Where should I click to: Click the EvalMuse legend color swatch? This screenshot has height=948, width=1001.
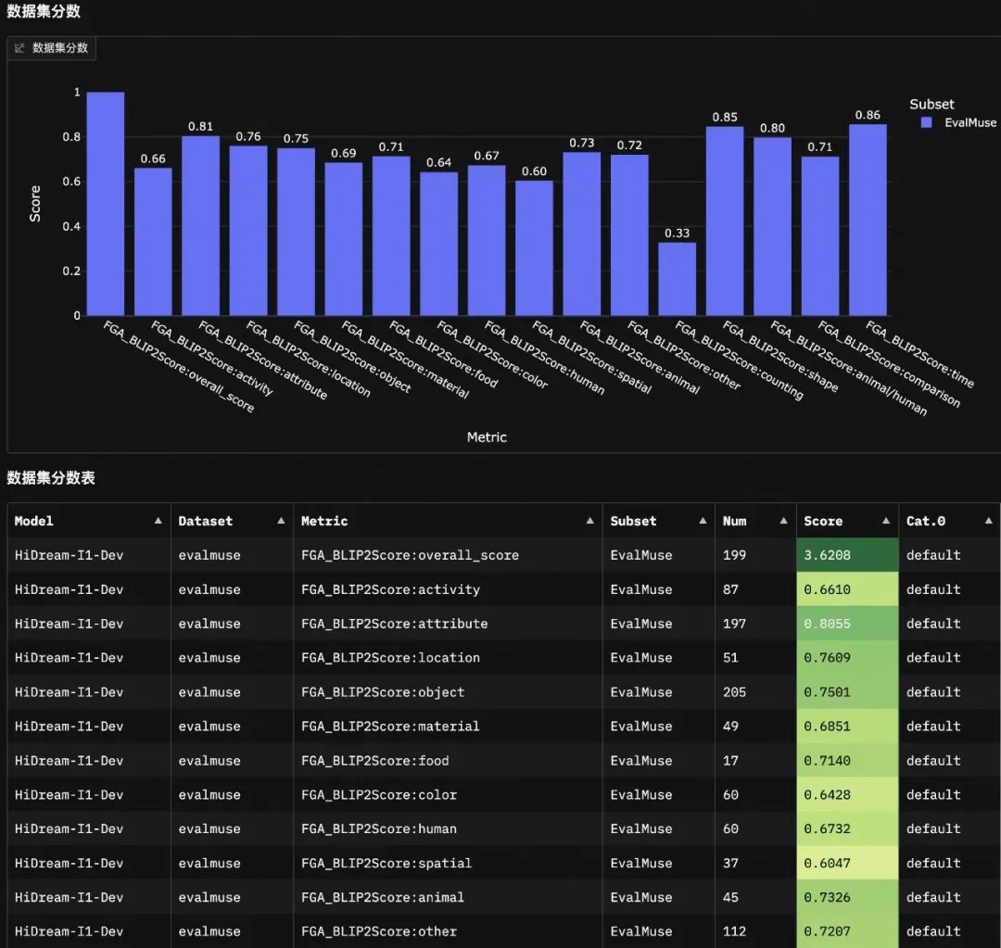(926, 122)
